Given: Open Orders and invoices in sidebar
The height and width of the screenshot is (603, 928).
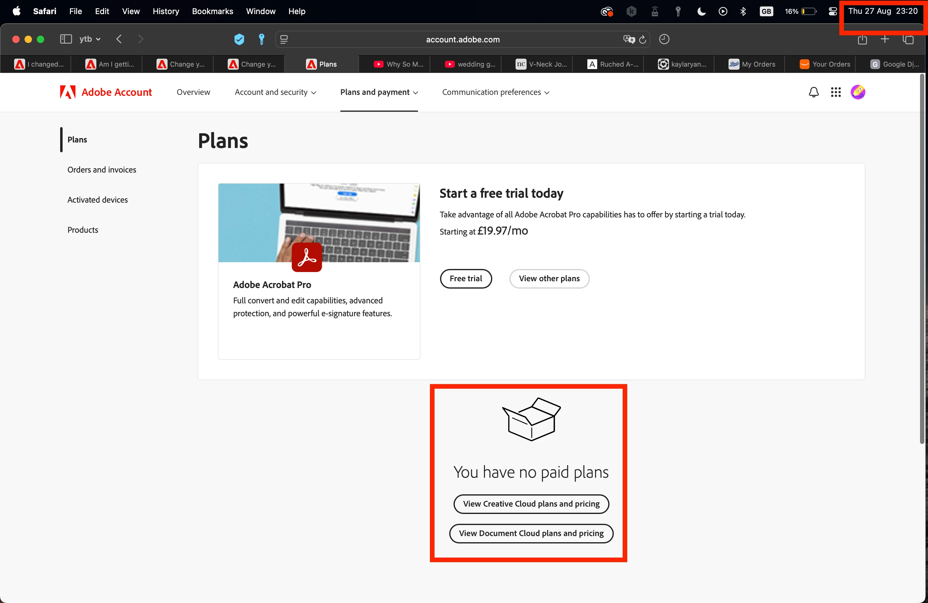Looking at the screenshot, I should pyautogui.click(x=102, y=170).
